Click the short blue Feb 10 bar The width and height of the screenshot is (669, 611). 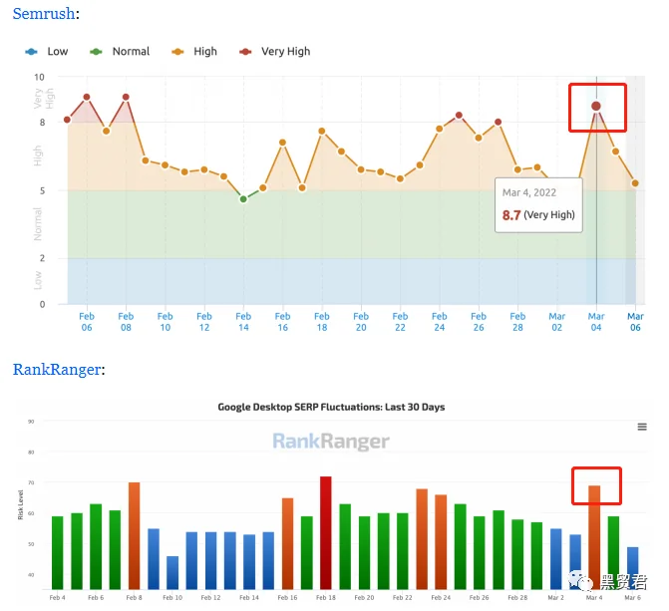pyautogui.click(x=172, y=573)
